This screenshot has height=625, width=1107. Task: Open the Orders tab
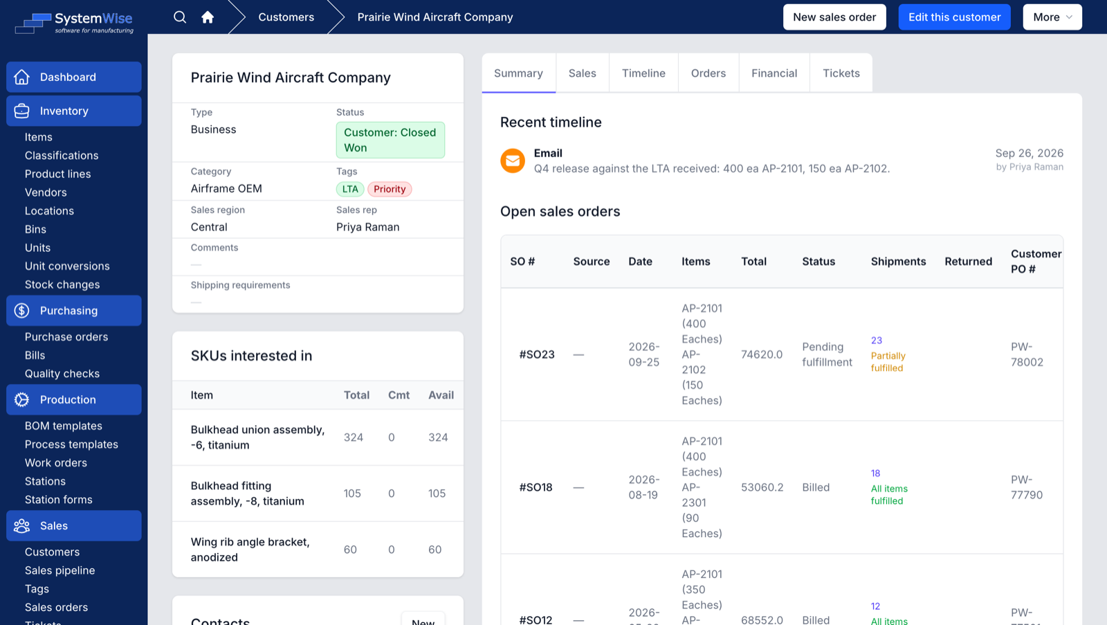pos(708,73)
